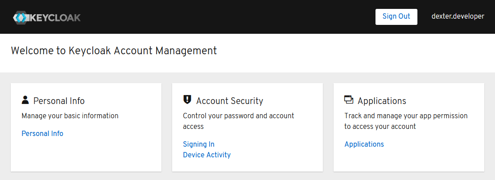Click the person icon beside Personal Info
Screen dimensions: 495x180
click(25, 100)
